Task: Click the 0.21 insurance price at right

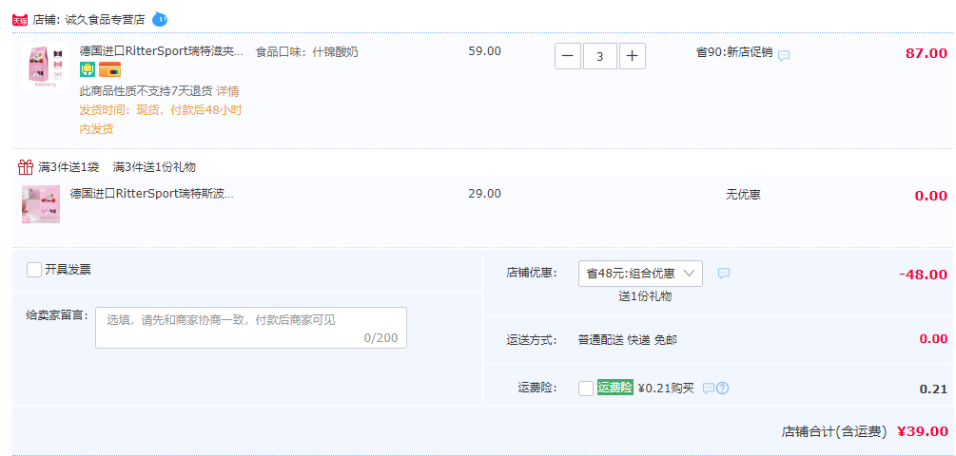Action: 933,389
